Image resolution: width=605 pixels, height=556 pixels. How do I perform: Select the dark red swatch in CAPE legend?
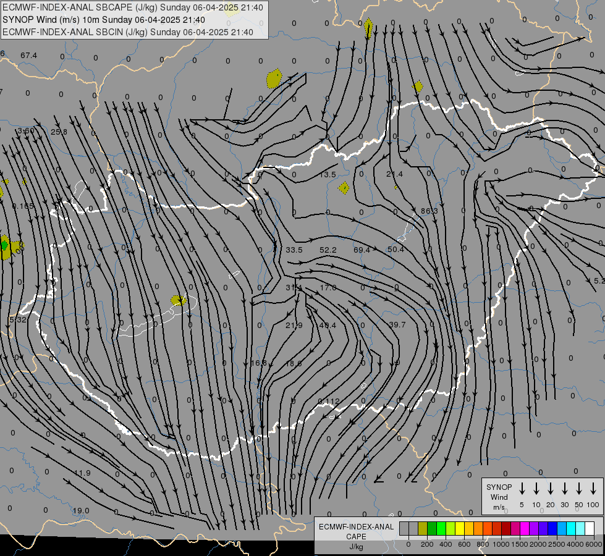coord(506,529)
